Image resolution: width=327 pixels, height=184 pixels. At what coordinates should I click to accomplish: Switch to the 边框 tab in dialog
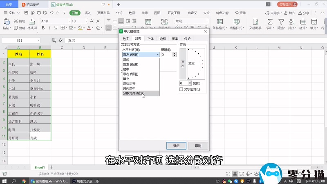[x=163, y=38]
